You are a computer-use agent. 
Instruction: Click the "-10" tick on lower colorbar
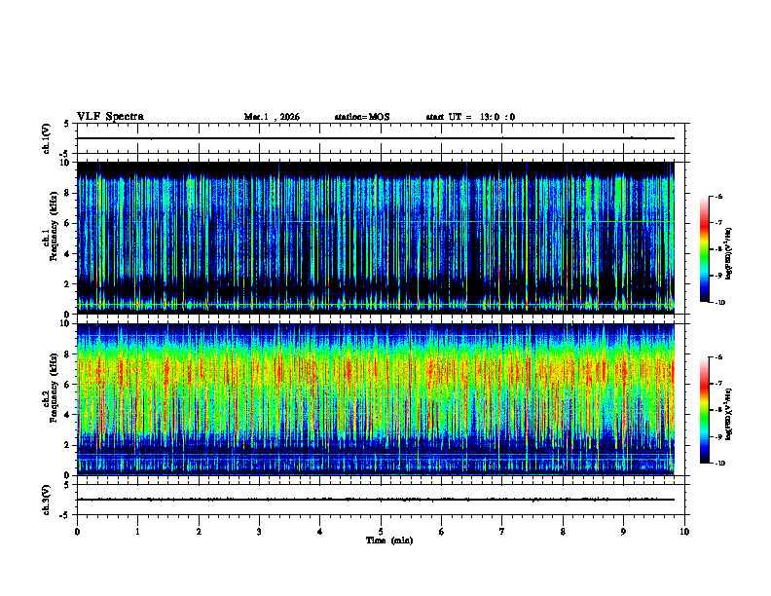[x=719, y=464]
